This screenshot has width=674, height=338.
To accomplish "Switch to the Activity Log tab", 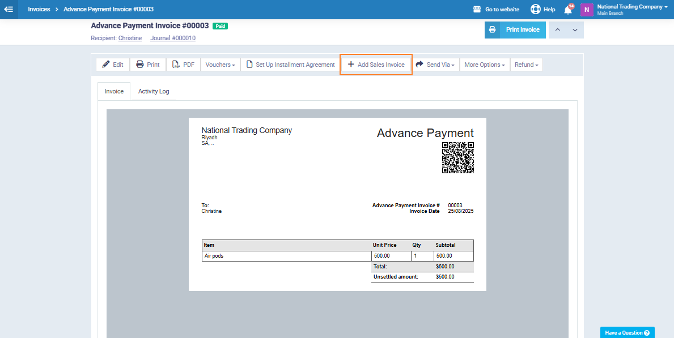I will point(154,91).
